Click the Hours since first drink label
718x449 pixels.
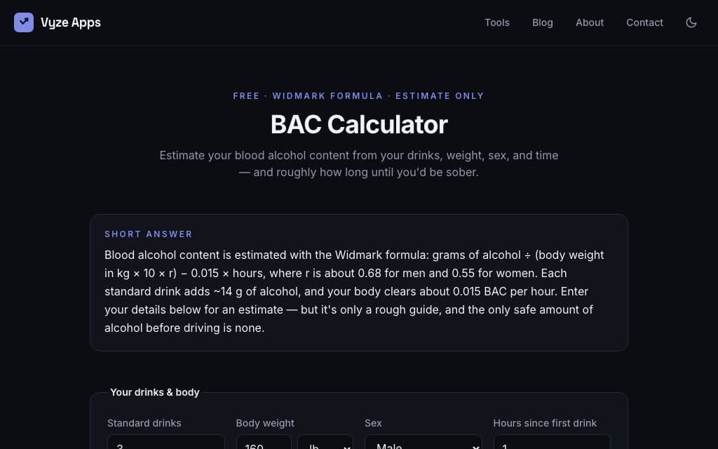coord(545,423)
